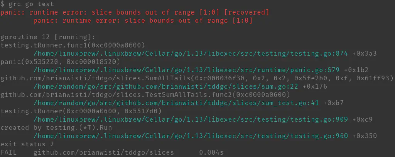This screenshot has width=395, height=157.
Task: Click the testing.go:874 file path
Action: tap(191, 53)
